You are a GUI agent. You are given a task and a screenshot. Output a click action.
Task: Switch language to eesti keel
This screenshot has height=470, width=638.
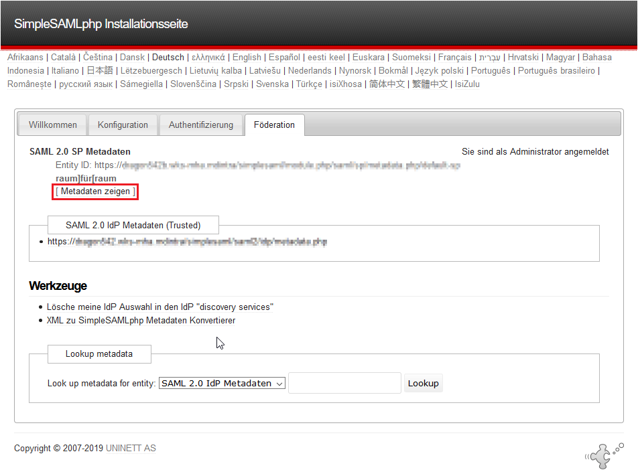pyautogui.click(x=326, y=58)
